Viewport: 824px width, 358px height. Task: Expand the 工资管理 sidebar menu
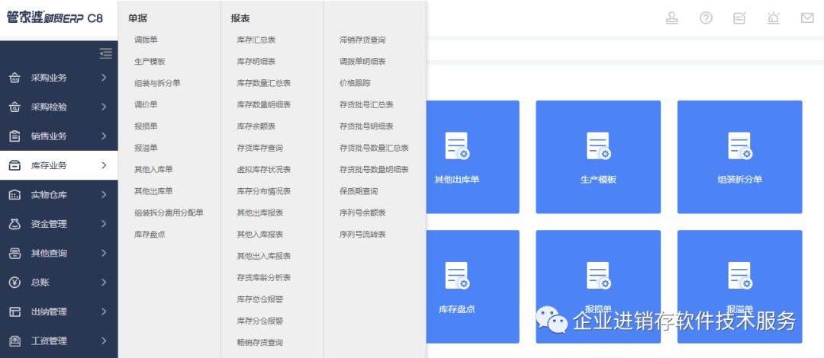click(x=59, y=340)
